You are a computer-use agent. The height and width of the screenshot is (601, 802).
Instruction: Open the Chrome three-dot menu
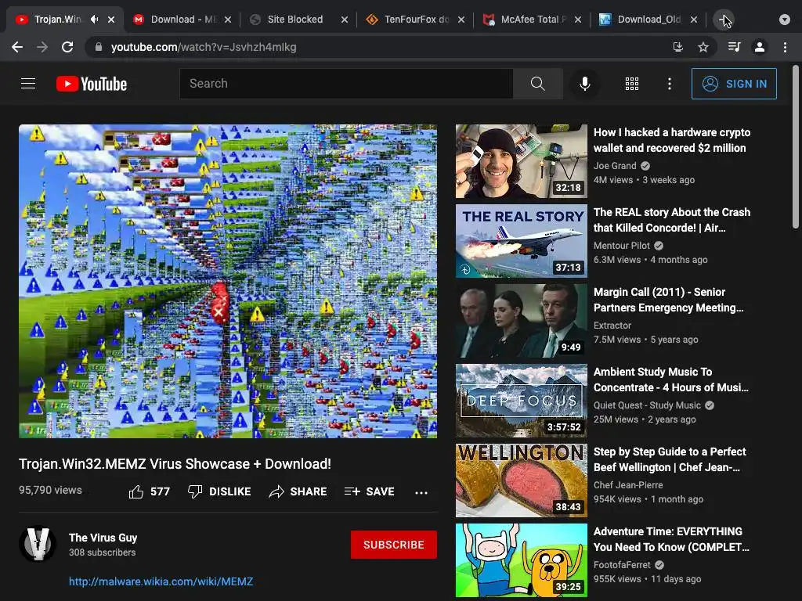pos(785,47)
